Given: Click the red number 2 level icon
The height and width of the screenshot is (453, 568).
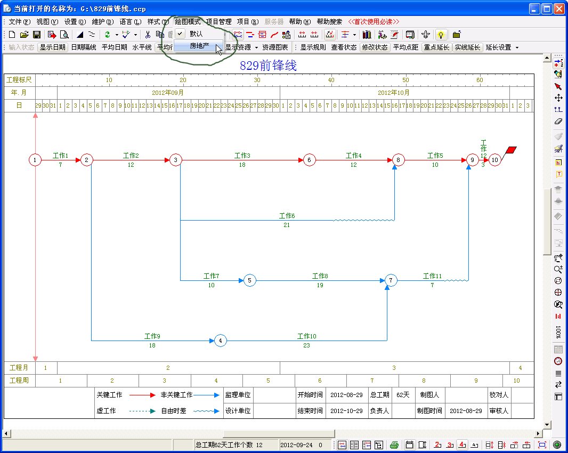Looking at the screenshot, I should 437,444.
